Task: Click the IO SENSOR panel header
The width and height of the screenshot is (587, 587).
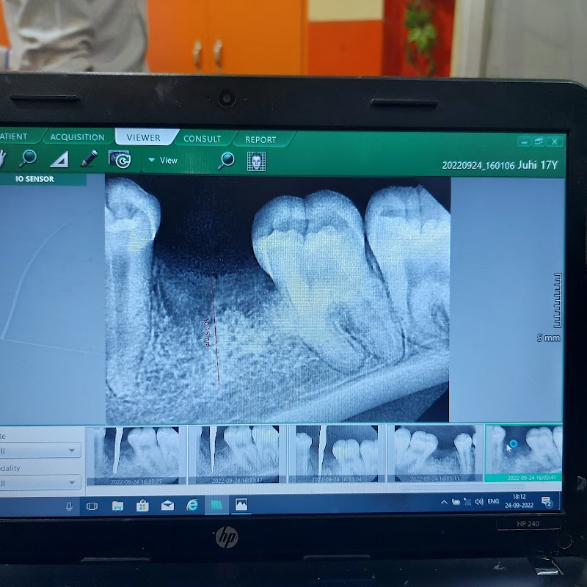Action: 34,179
